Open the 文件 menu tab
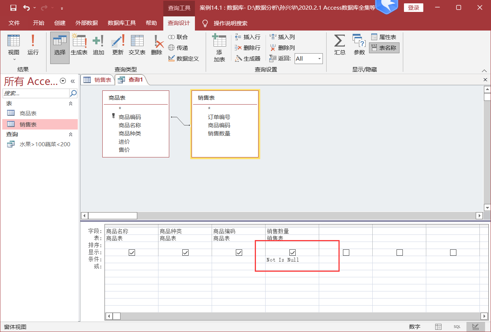 click(x=14, y=23)
